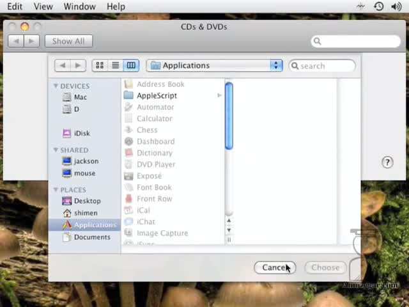Collapse the PLACES section

click(x=56, y=189)
